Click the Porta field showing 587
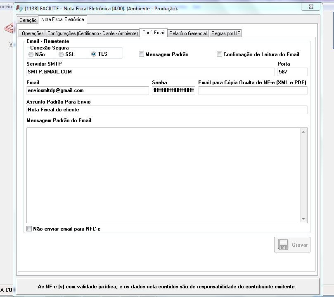The height and width of the screenshot is (297, 334). tap(292, 72)
